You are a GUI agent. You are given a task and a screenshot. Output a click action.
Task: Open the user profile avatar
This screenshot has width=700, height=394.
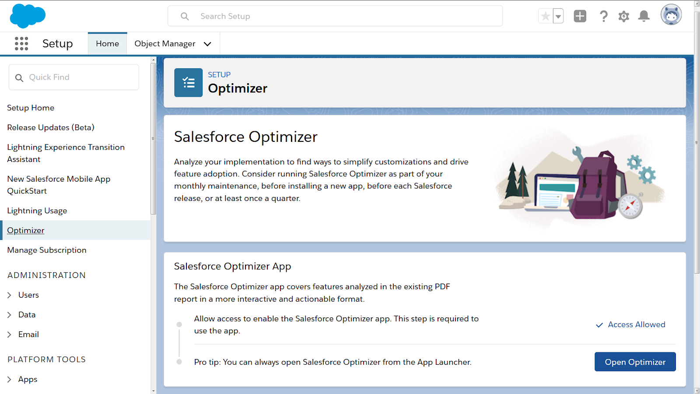coord(671,15)
